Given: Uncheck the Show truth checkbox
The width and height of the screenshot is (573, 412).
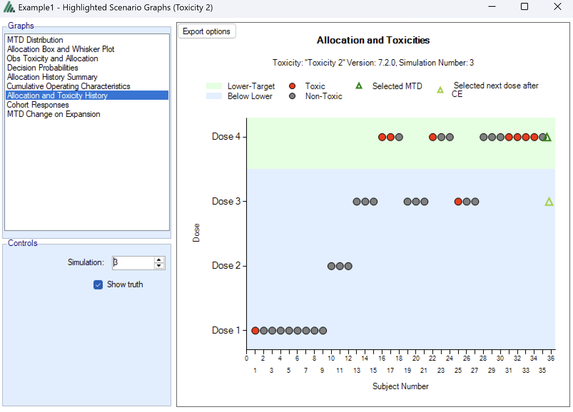Looking at the screenshot, I should [x=98, y=284].
